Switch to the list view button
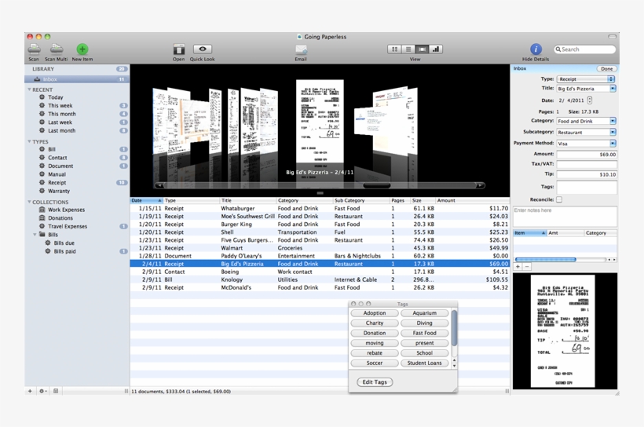 pyautogui.click(x=408, y=49)
